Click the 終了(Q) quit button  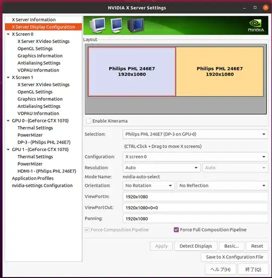tap(253, 269)
